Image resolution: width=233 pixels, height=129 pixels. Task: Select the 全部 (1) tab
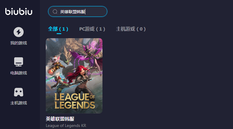[58, 29]
